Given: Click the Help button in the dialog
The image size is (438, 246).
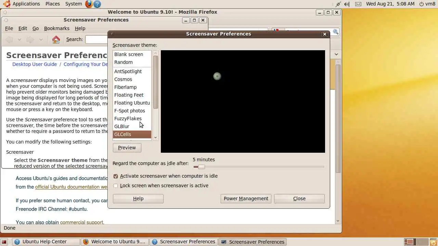Looking at the screenshot, I should pyautogui.click(x=138, y=199).
